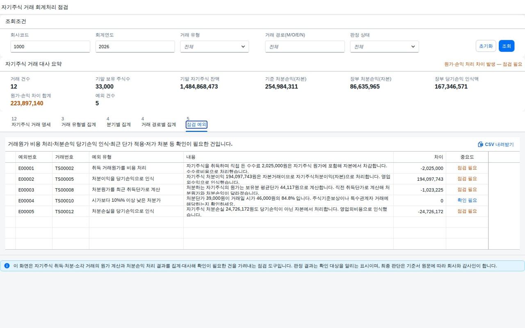
Task: Click the info icon in the bottom notice
Action: click(x=7, y=266)
